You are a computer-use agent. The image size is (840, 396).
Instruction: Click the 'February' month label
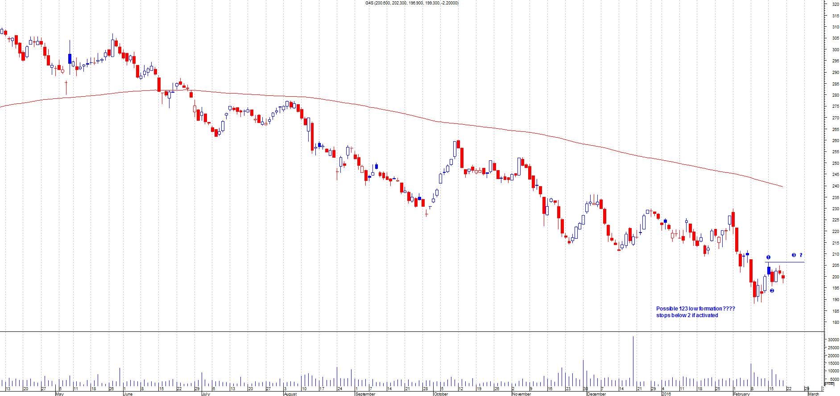click(x=741, y=394)
